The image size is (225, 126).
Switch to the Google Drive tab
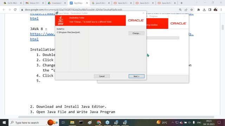coord(56,3)
